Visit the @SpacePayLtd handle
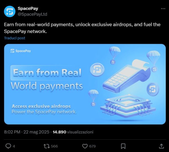This screenshot has width=169, height=152. coord(32,14)
